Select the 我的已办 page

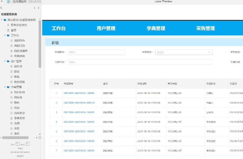(19, 46)
